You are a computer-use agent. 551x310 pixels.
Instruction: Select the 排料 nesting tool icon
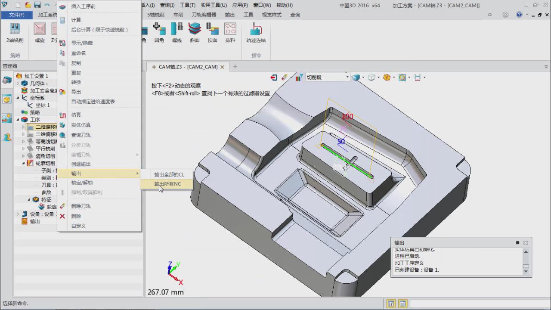coord(230,33)
